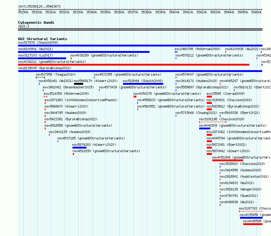The width and height of the screenshot is (271, 236).
Task: Select the gray Xp21.1 cytogenetic band
Action: click(140, 29)
